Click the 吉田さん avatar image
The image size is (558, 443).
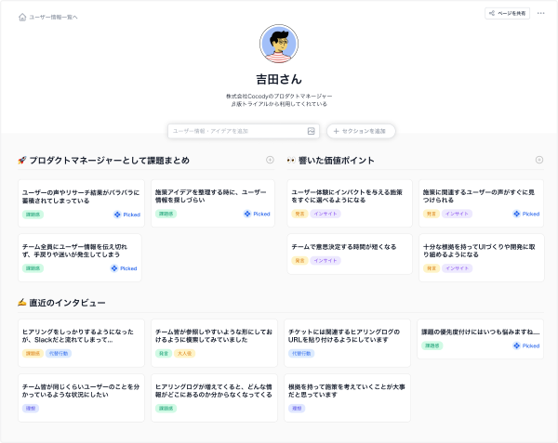pos(279,44)
